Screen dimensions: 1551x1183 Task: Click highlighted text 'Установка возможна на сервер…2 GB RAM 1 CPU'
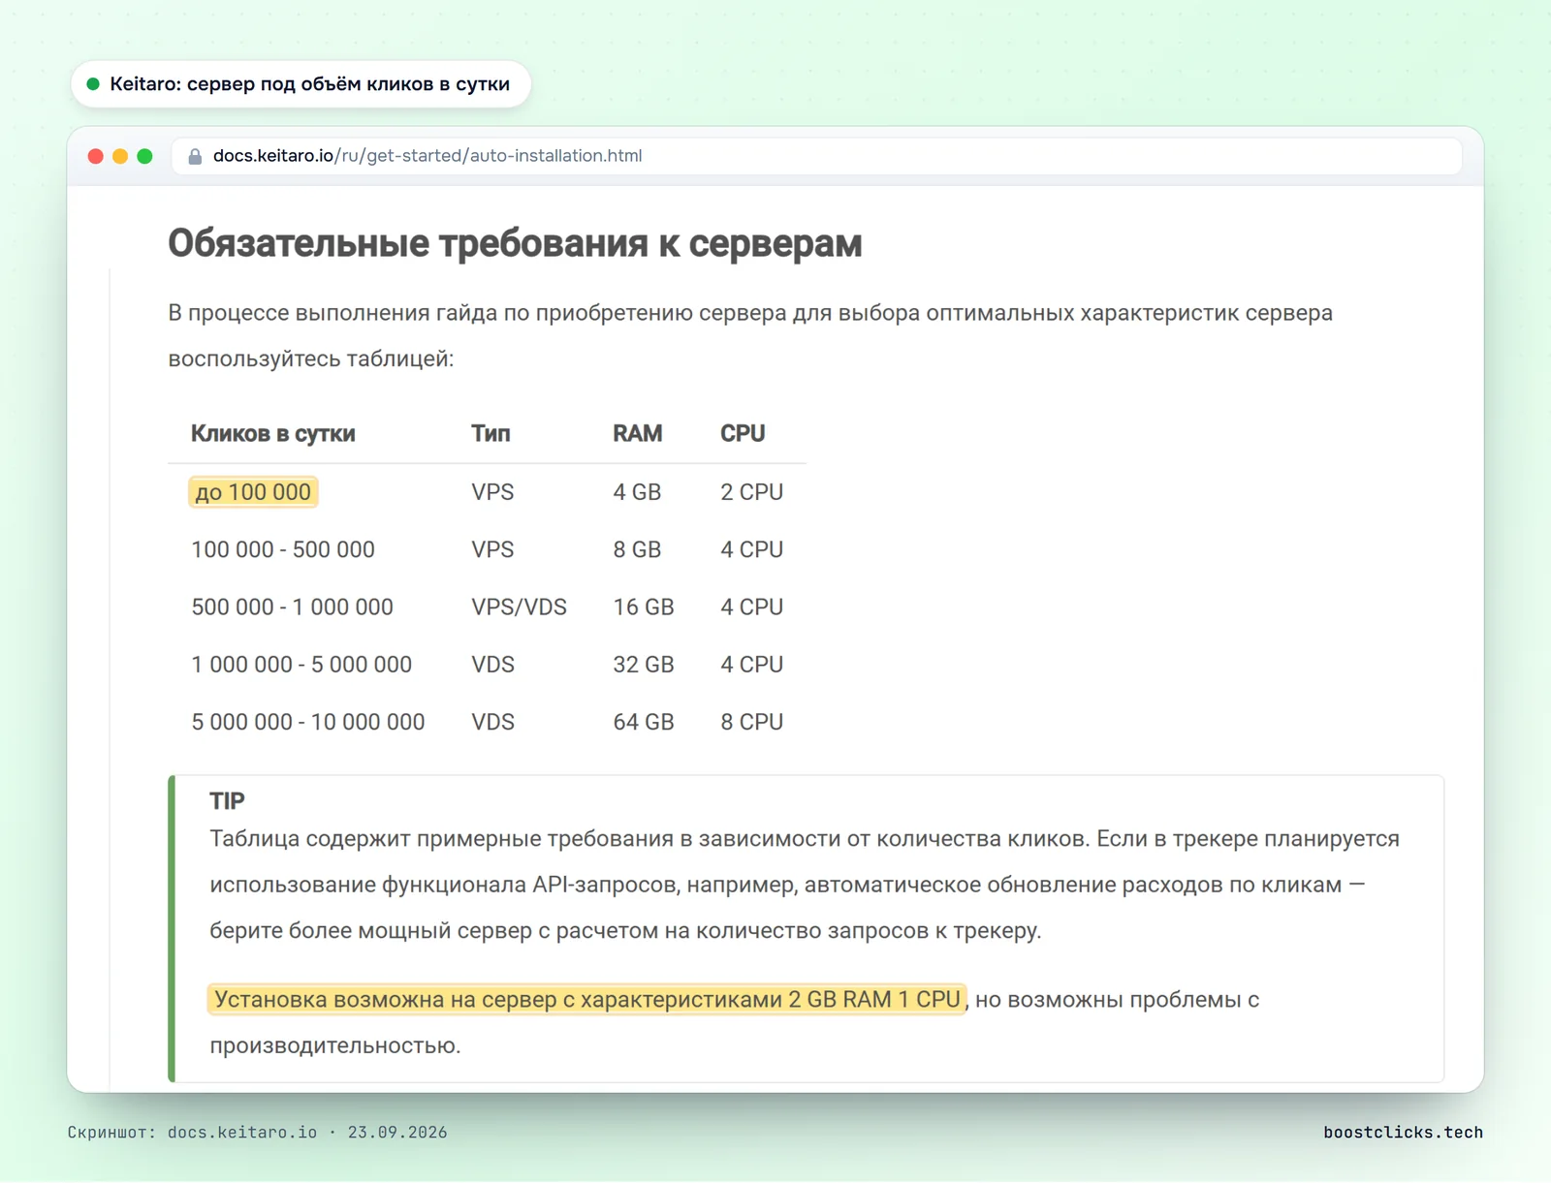[x=587, y=1000]
